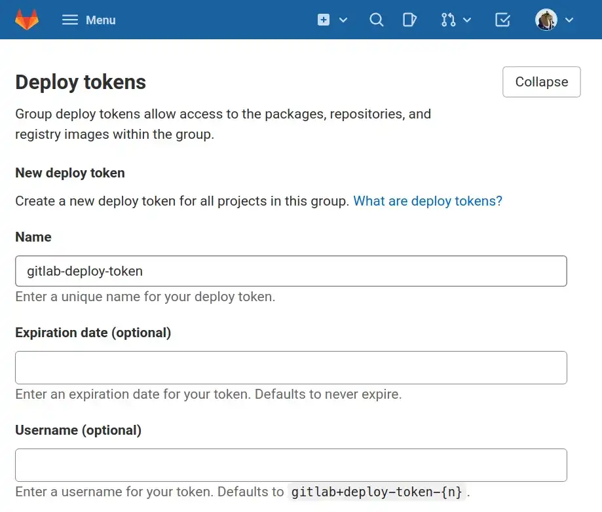Check your To-Do list icon
The height and width of the screenshot is (512, 602).
pyautogui.click(x=502, y=20)
